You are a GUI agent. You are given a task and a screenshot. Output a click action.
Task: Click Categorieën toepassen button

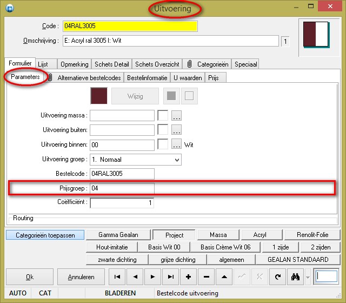(45, 235)
